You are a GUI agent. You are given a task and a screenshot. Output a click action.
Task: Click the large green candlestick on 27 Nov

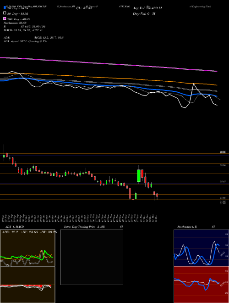pyautogui.click(x=139, y=175)
